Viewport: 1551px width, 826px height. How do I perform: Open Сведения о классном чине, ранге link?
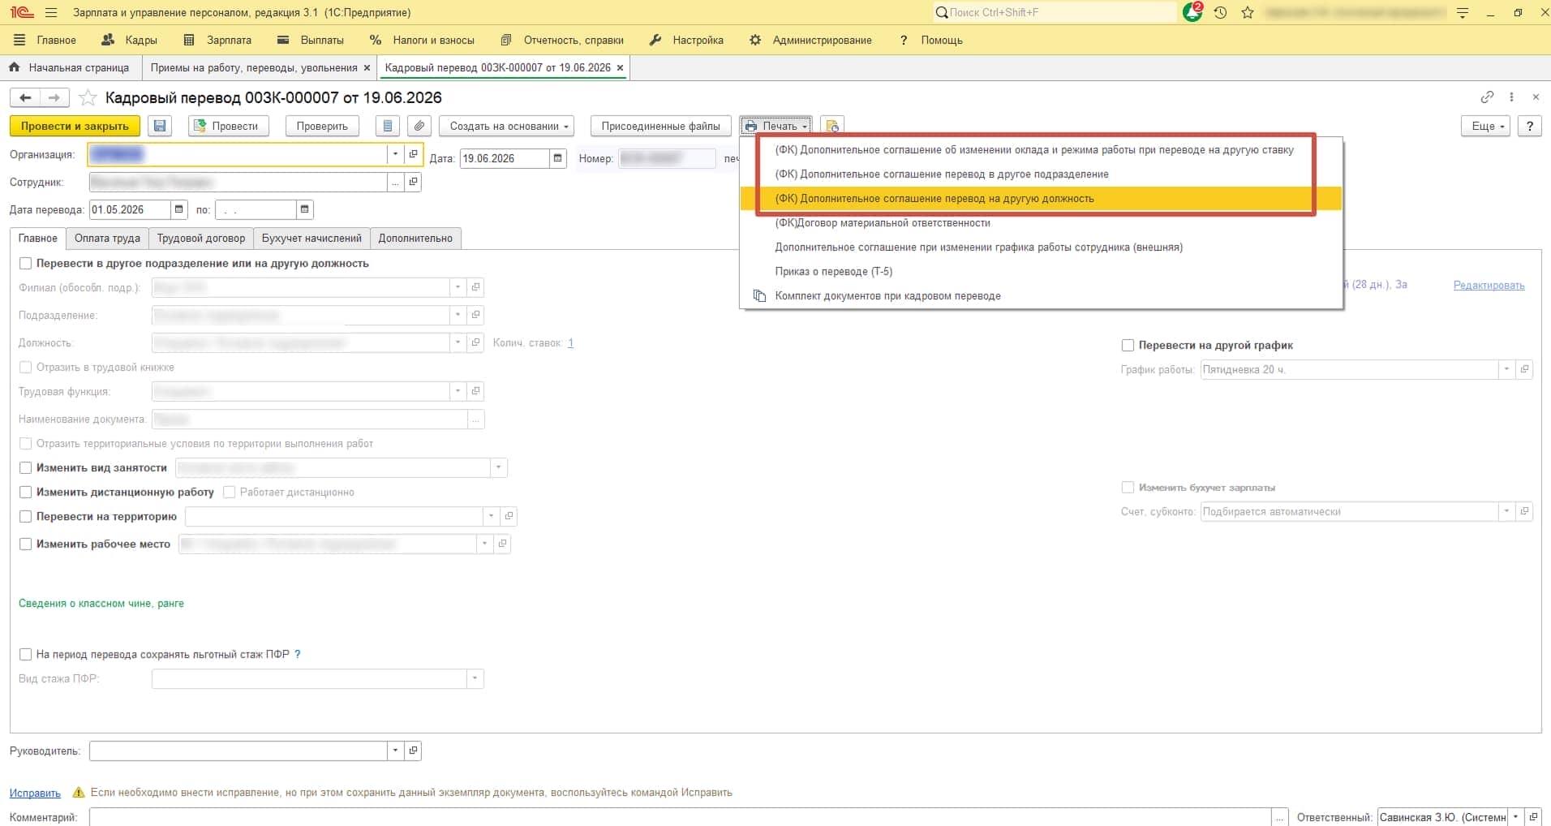tap(101, 603)
